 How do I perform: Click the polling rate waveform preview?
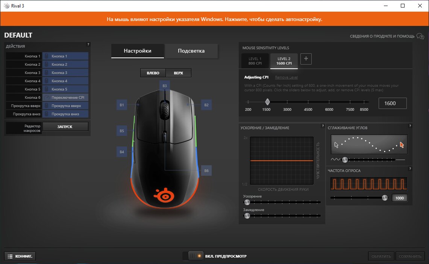(x=369, y=184)
